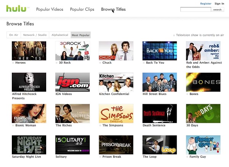Click the 30 Rock title link
The image size is (229, 167).
tap(65, 62)
